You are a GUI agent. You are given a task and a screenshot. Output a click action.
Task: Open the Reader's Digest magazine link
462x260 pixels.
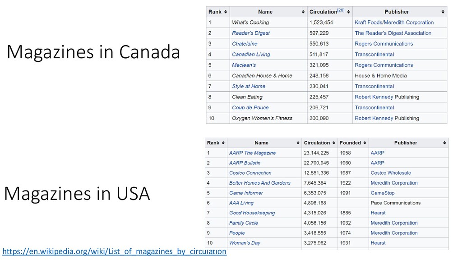pyautogui.click(x=251, y=33)
